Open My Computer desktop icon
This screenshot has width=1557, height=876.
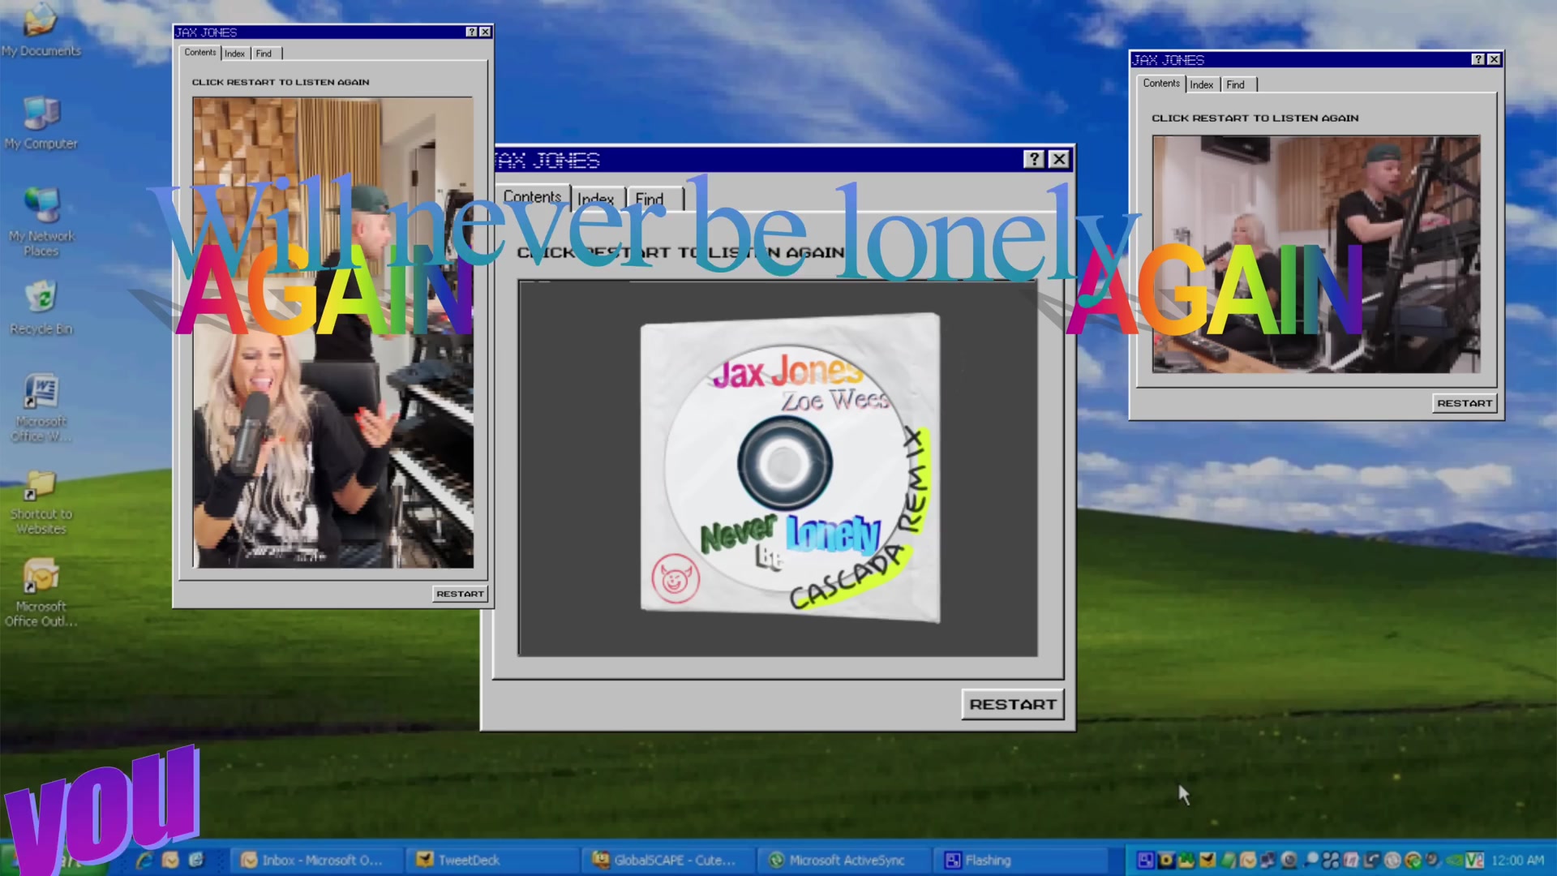[41, 123]
